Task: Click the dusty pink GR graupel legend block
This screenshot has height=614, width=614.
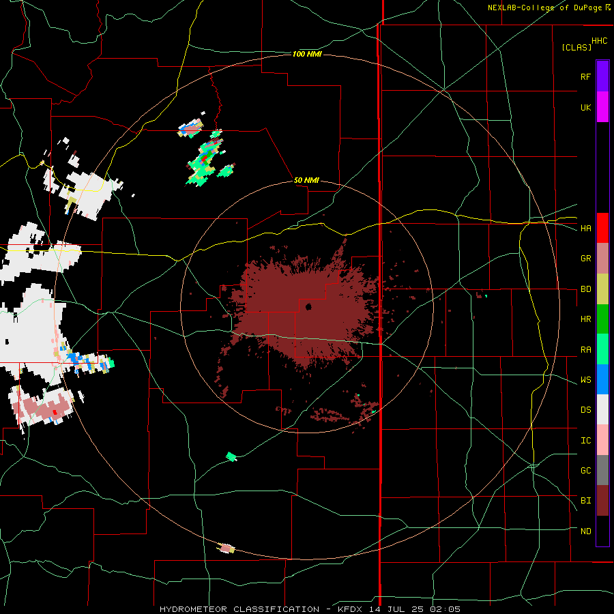Action: click(x=602, y=259)
